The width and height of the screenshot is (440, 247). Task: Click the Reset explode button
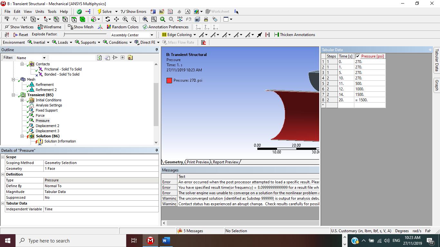click(x=21, y=35)
